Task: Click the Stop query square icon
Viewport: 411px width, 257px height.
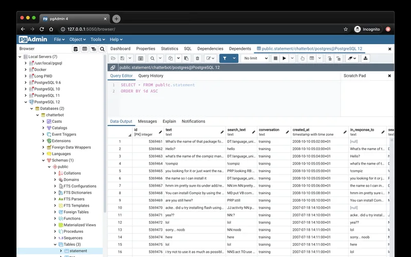Action: (275, 58)
